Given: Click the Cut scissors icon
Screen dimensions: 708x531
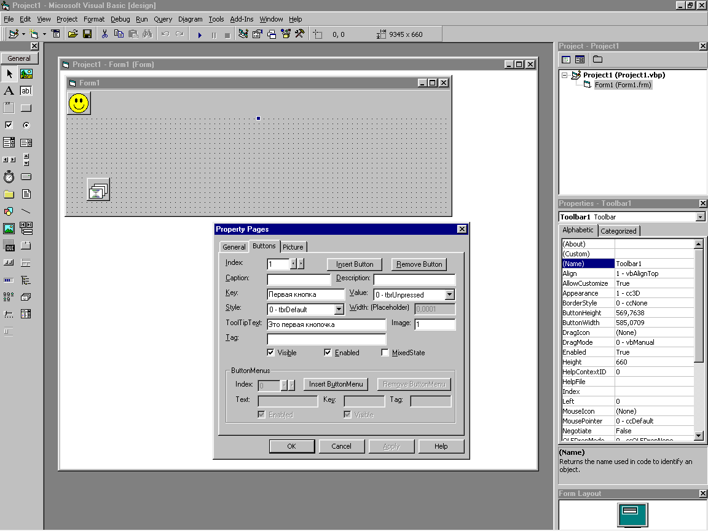Looking at the screenshot, I should click(104, 34).
